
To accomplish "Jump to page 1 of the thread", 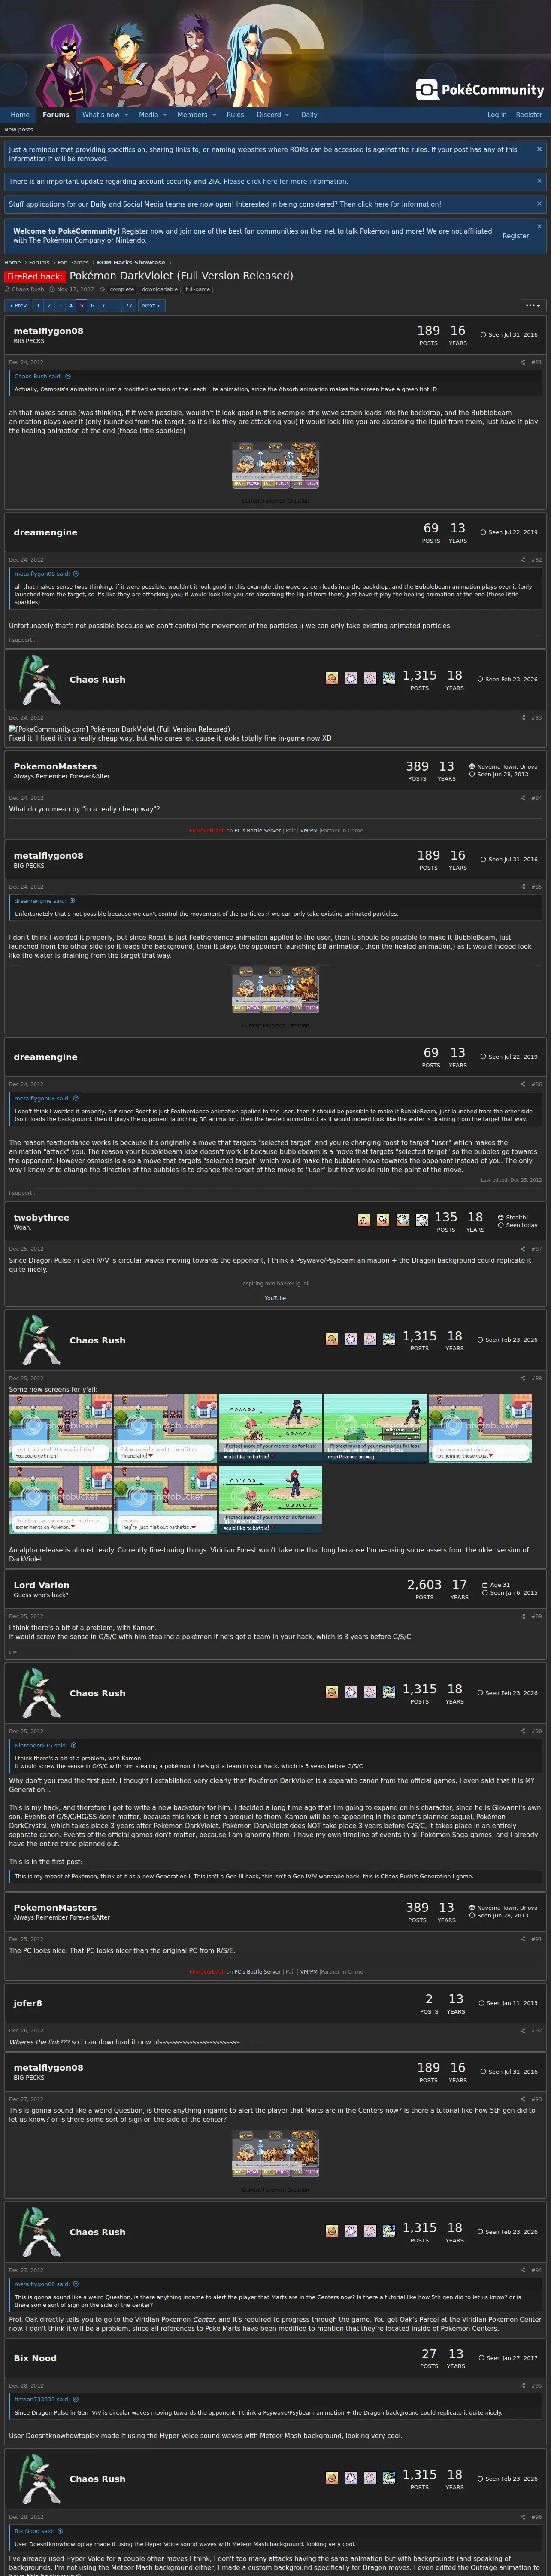I will click(38, 306).
